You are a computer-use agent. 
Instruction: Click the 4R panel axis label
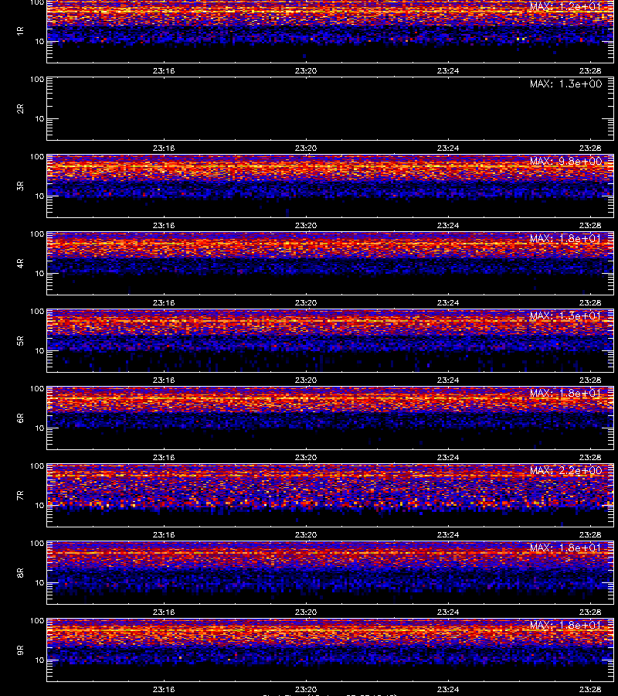(x=20, y=263)
